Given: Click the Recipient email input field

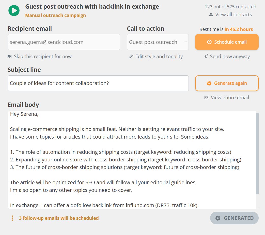Looking at the screenshot, I should 64,42.
